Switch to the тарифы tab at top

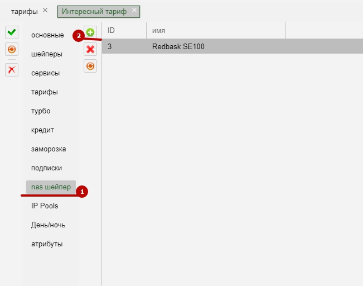click(24, 11)
